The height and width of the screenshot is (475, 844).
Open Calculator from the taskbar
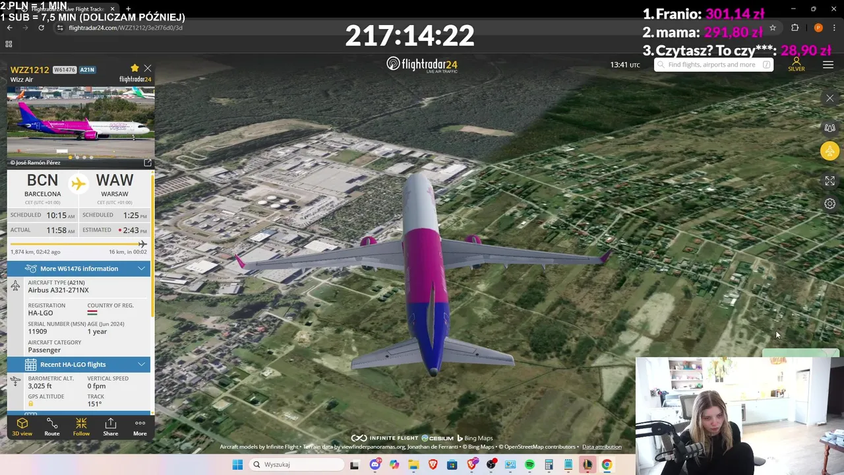pyautogui.click(x=549, y=464)
